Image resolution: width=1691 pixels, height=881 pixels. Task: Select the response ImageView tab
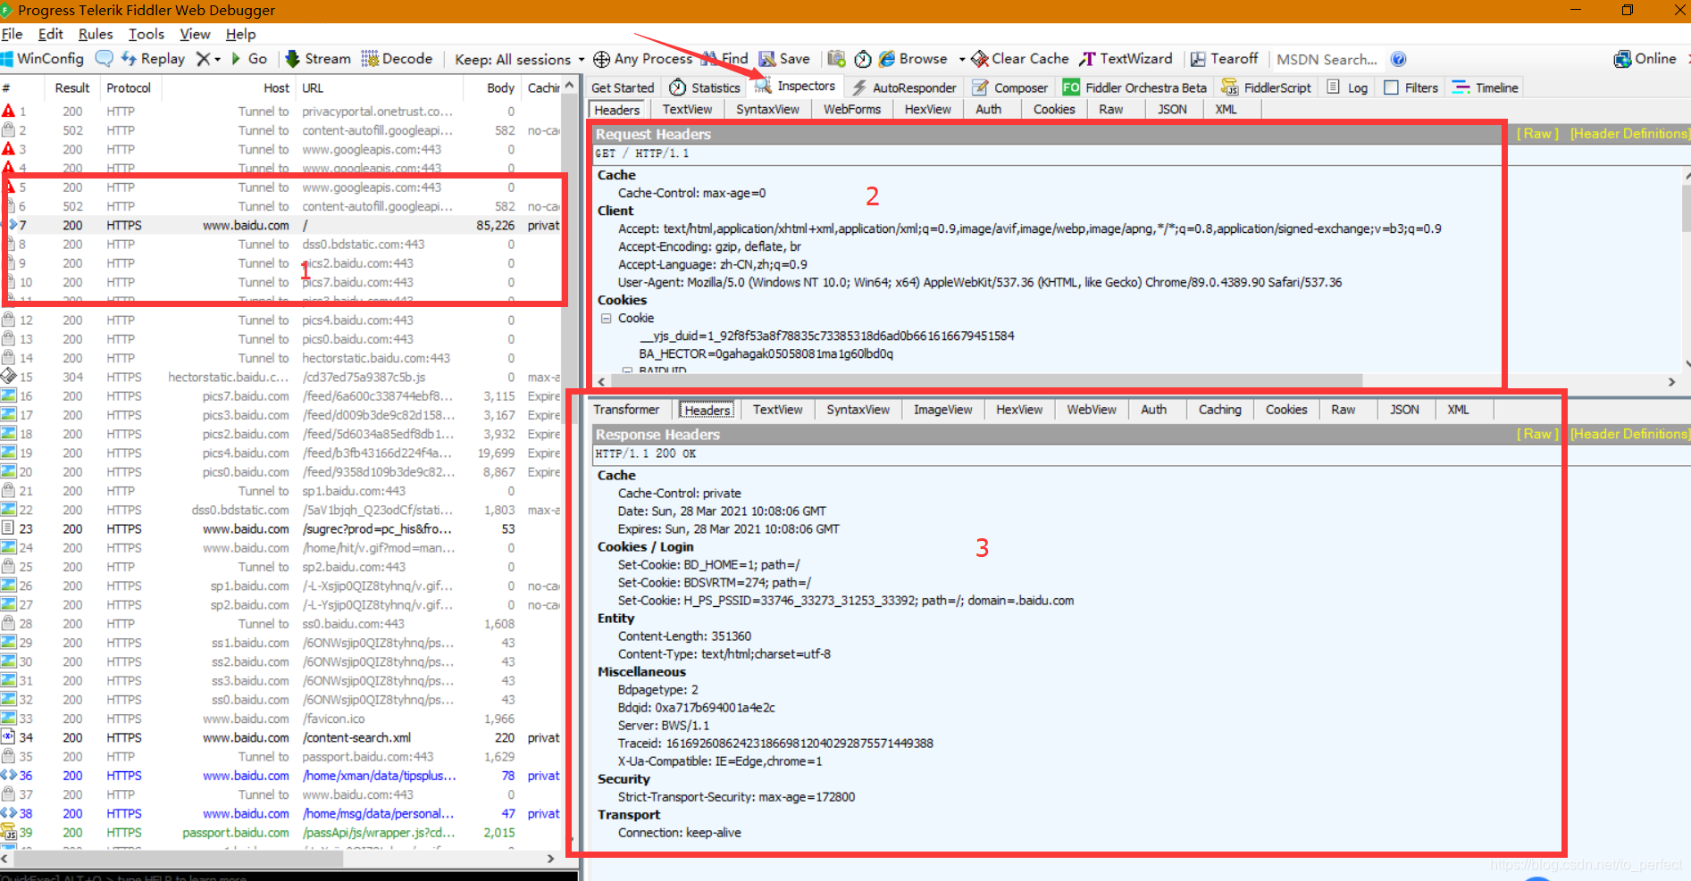click(x=942, y=410)
